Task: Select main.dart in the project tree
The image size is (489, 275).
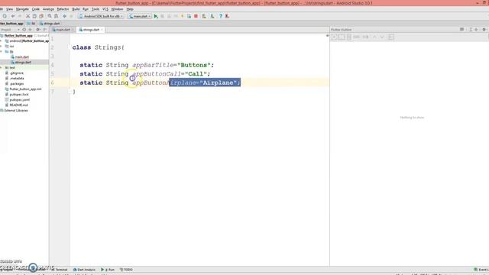Action: tap(22, 57)
